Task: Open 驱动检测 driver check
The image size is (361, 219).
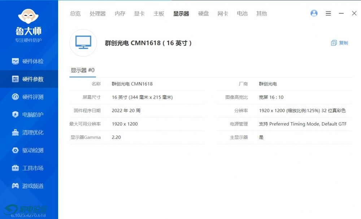Action: pos(29,150)
